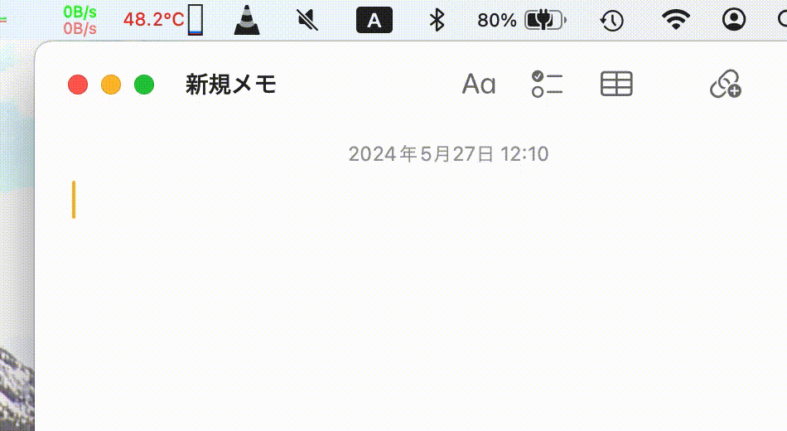Switch input source via the A icon
Viewport: 787px width, 431px height.
374,20
